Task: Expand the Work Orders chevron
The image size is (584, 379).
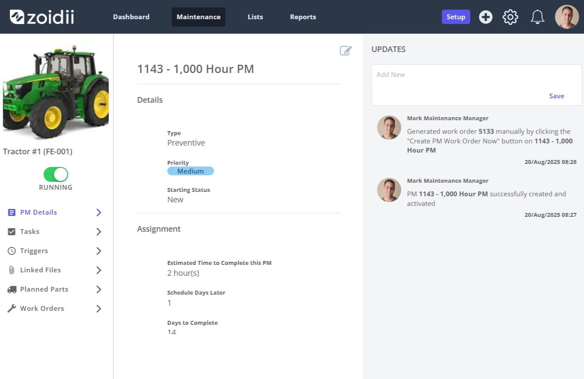Action: pyautogui.click(x=99, y=309)
